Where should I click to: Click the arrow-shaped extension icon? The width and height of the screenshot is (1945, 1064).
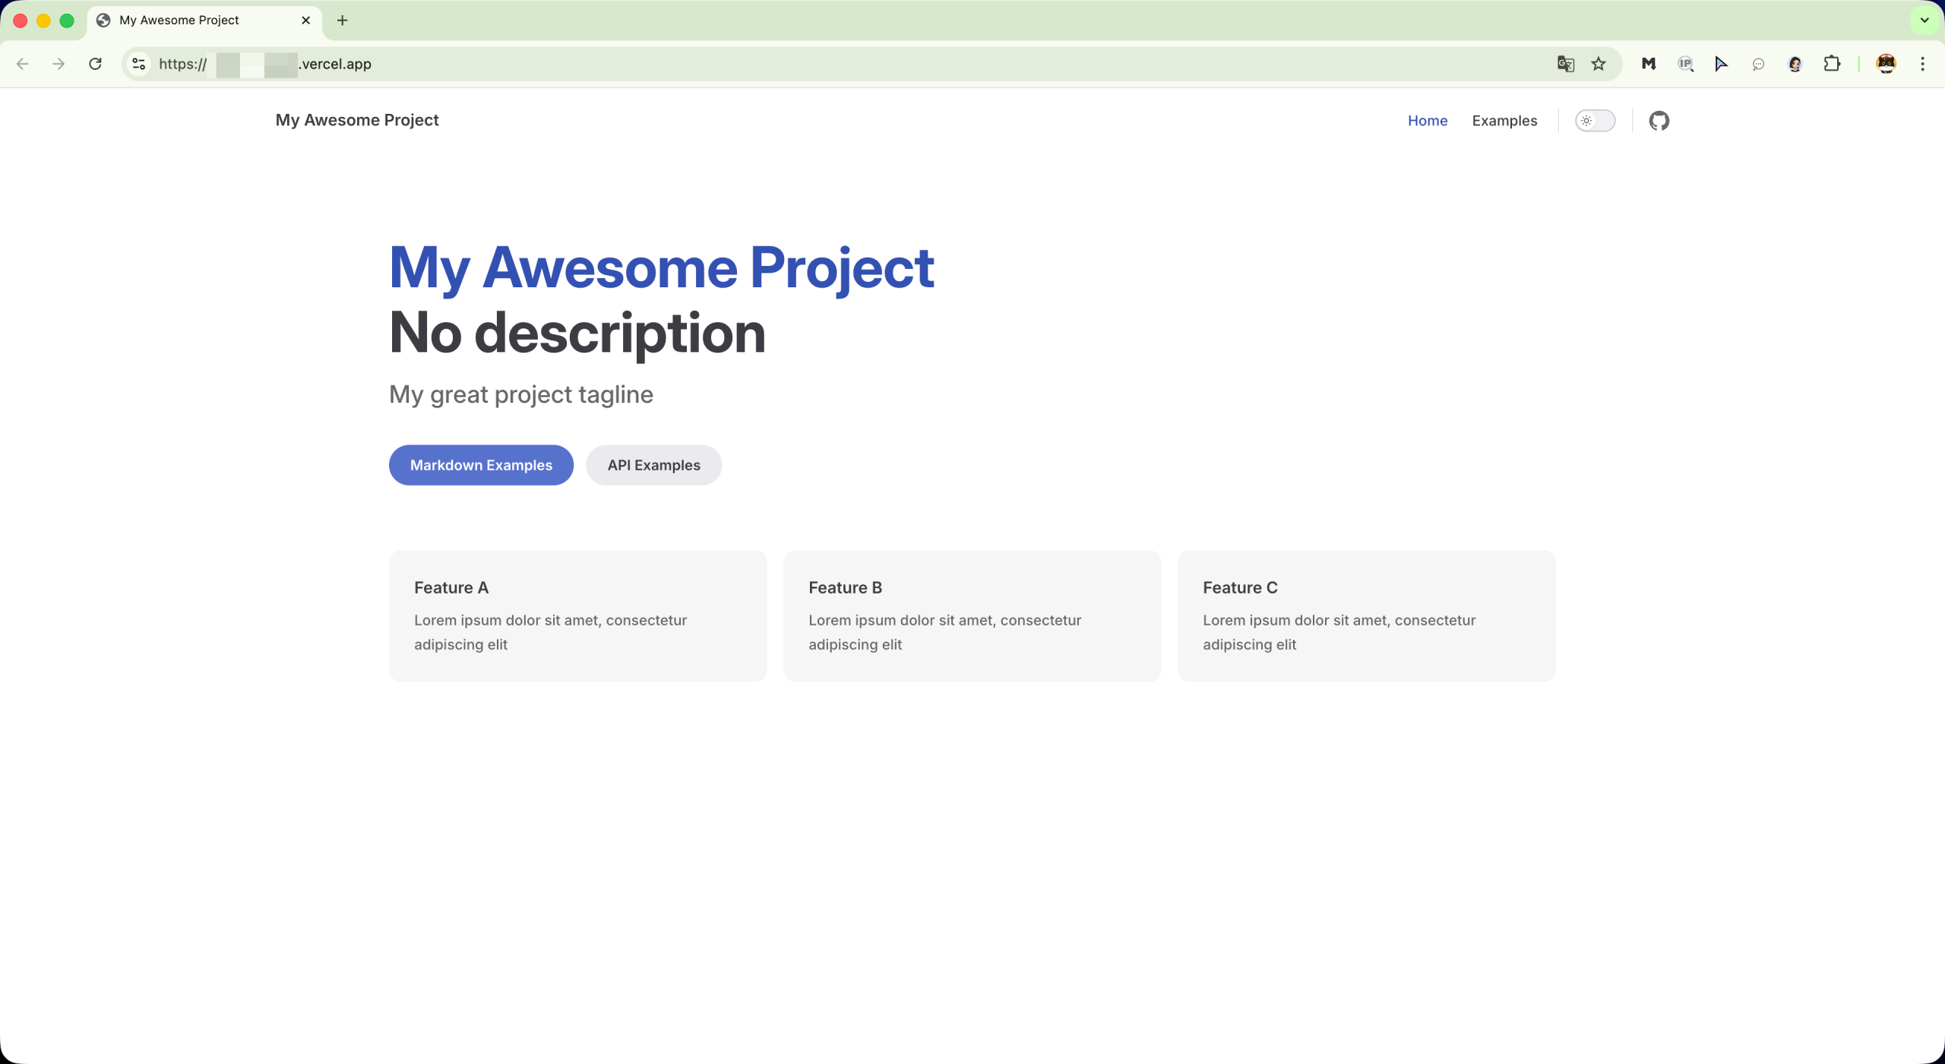pyautogui.click(x=1722, y=64)
